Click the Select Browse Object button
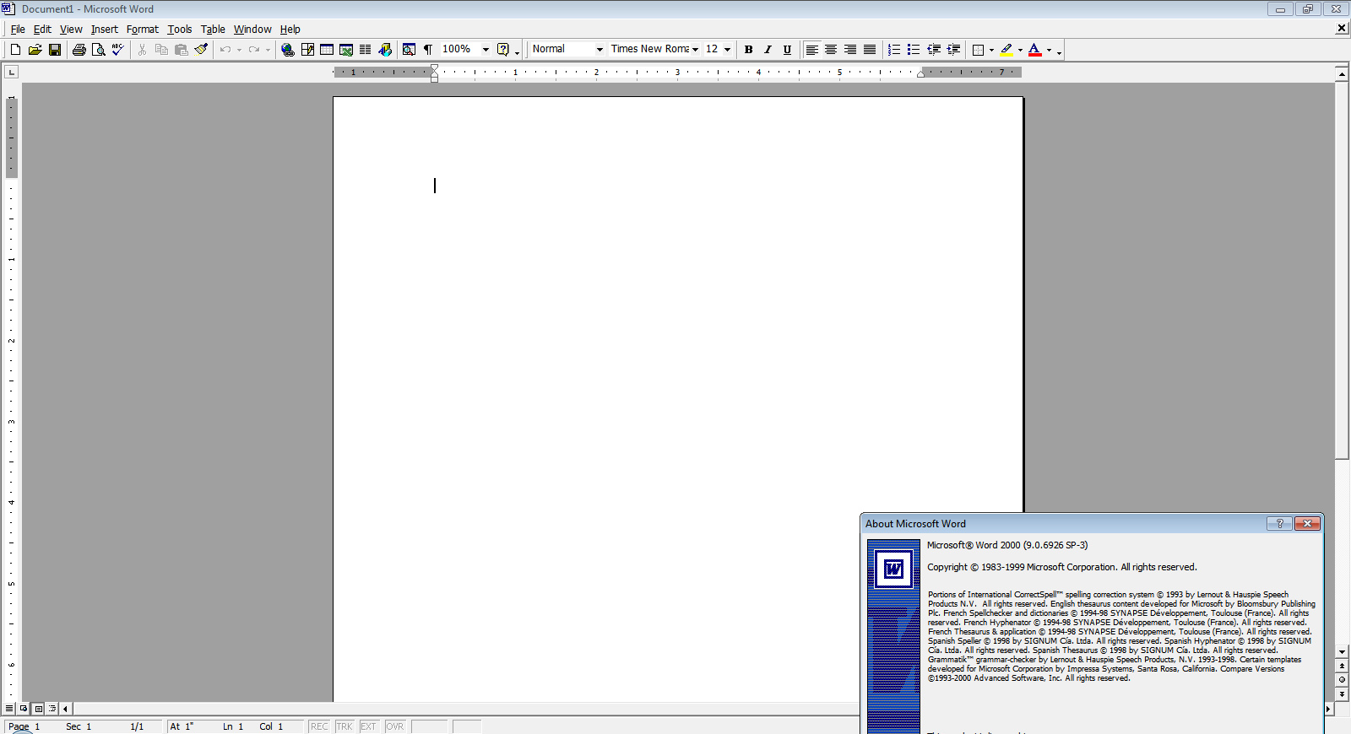Screen dimensions: 1351x734 (1342, 679)
